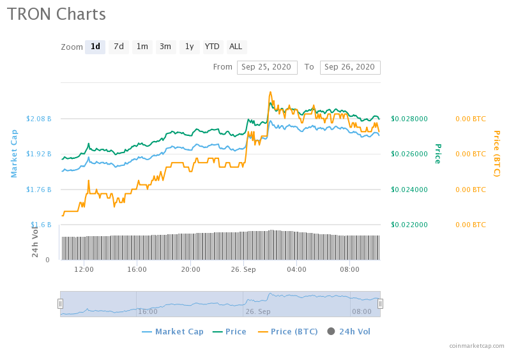
Task: Click the 04:00 time axis label
Action: tap(296, 269)
